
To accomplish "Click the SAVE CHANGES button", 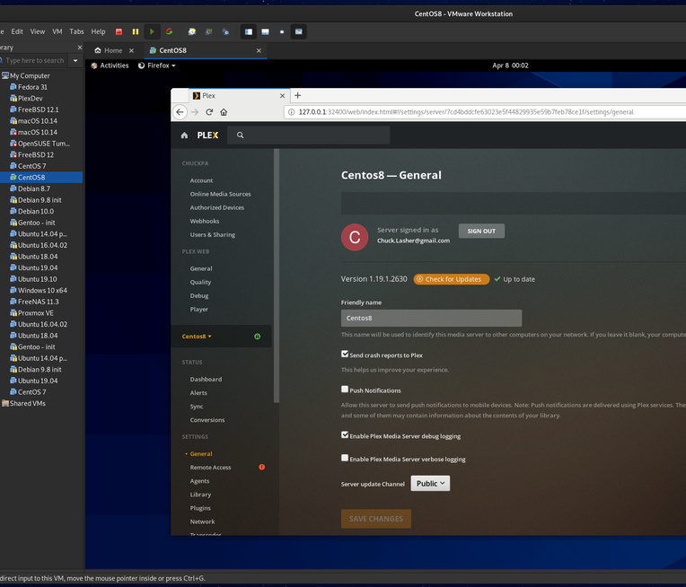I will 376,519.
